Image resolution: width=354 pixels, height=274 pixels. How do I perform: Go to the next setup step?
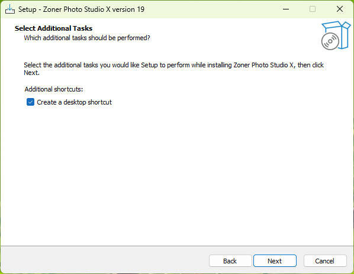coord(275,261)
